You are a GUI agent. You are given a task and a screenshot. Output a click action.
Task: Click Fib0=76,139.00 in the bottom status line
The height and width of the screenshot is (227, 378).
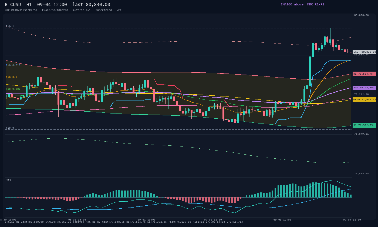point(180,222)
